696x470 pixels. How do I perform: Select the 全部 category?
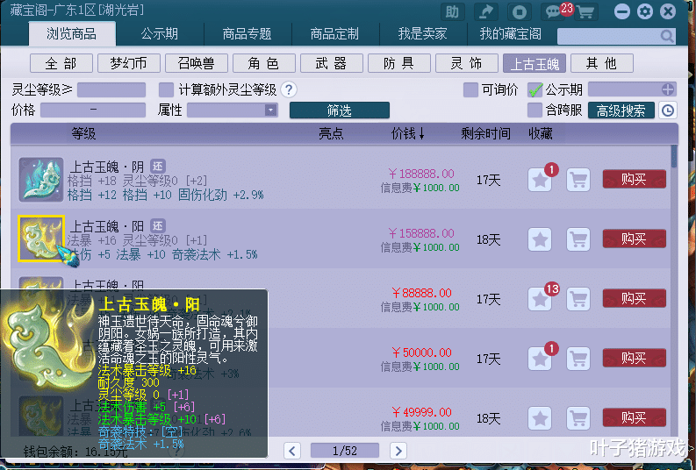click(61, 63)
